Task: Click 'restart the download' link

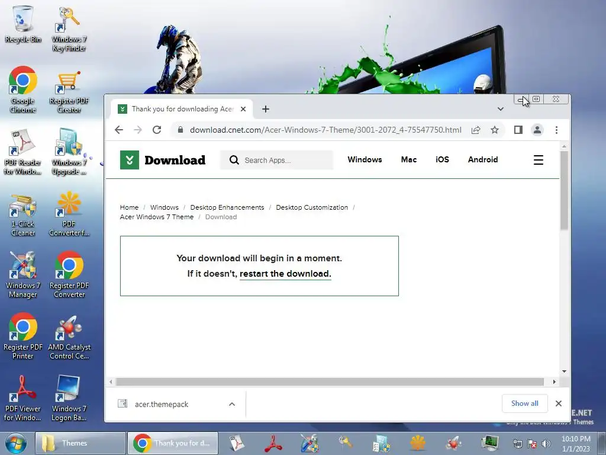Action: (285, 274)
